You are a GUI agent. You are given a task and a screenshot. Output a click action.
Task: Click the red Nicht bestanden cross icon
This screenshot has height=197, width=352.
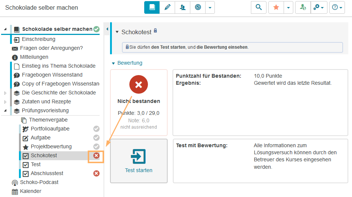[139, 85]
